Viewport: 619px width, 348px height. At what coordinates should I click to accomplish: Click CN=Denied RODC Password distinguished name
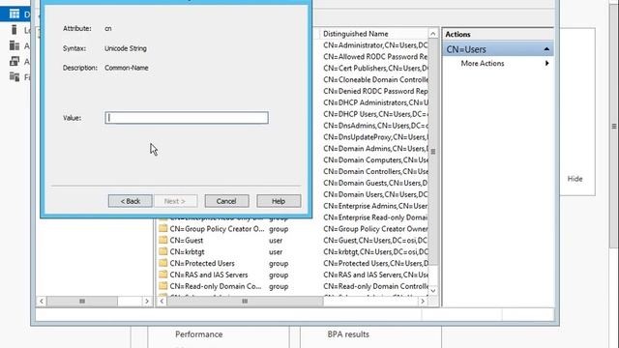(375, 91)
